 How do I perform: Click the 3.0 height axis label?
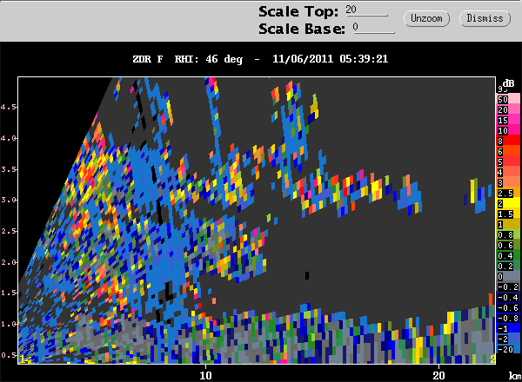[x=8, y=200]
